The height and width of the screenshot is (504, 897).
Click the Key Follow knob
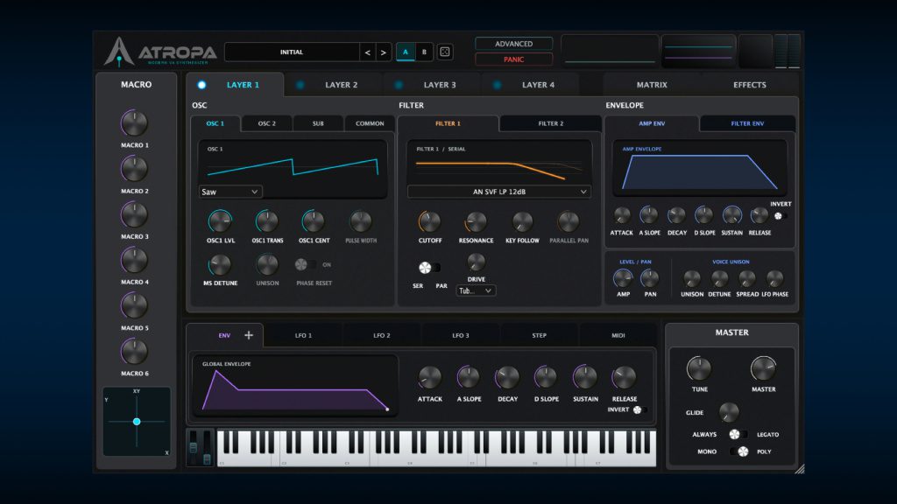(x=522, y=221)
